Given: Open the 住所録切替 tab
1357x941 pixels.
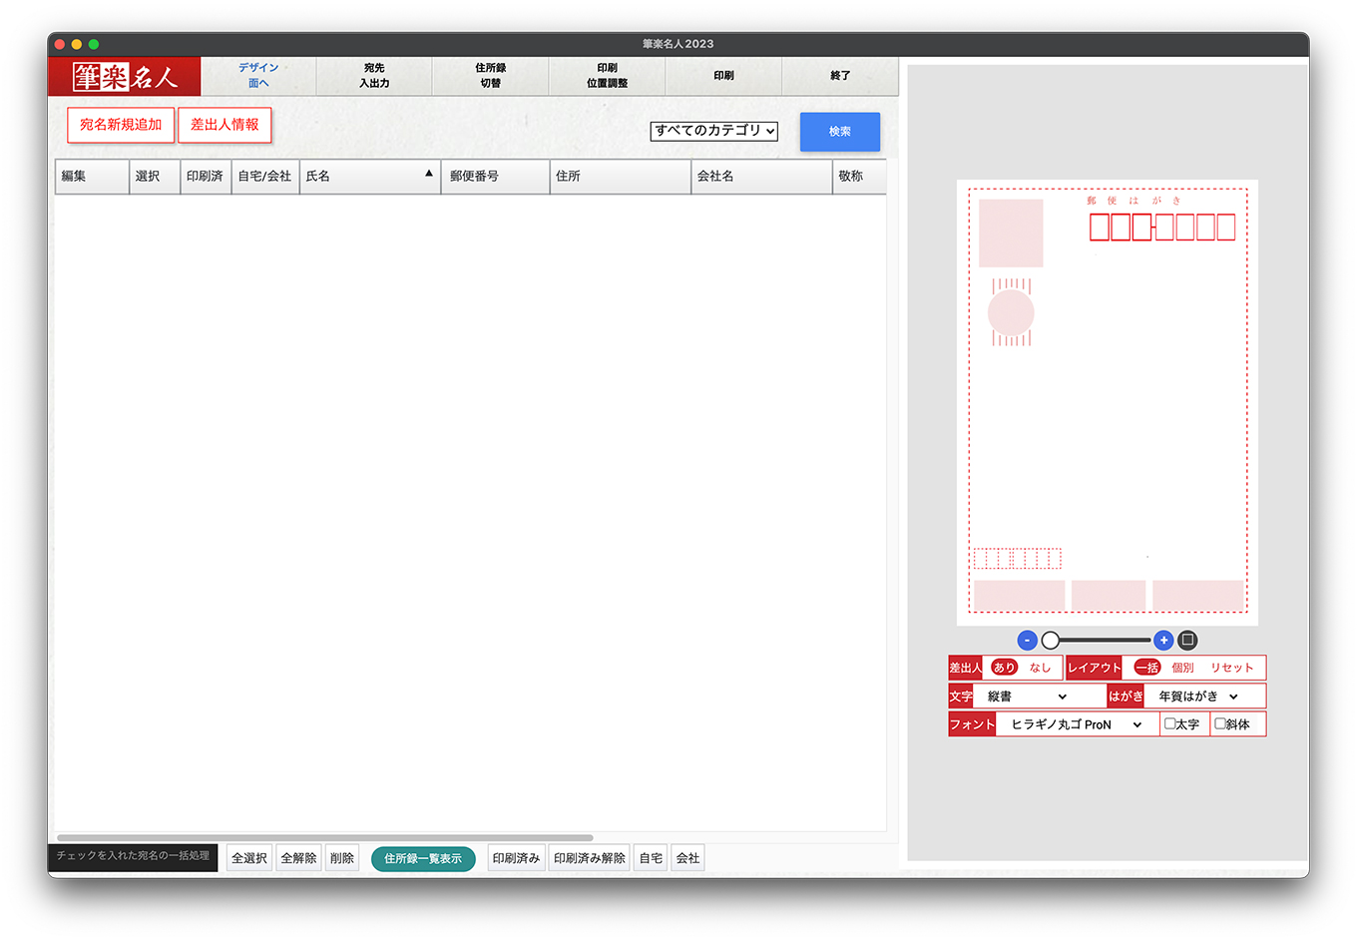Looking at the screenshot, I should pos(490,76).
